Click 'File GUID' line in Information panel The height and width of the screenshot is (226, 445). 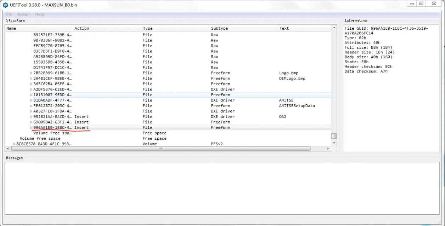click(x=386, y=31)
